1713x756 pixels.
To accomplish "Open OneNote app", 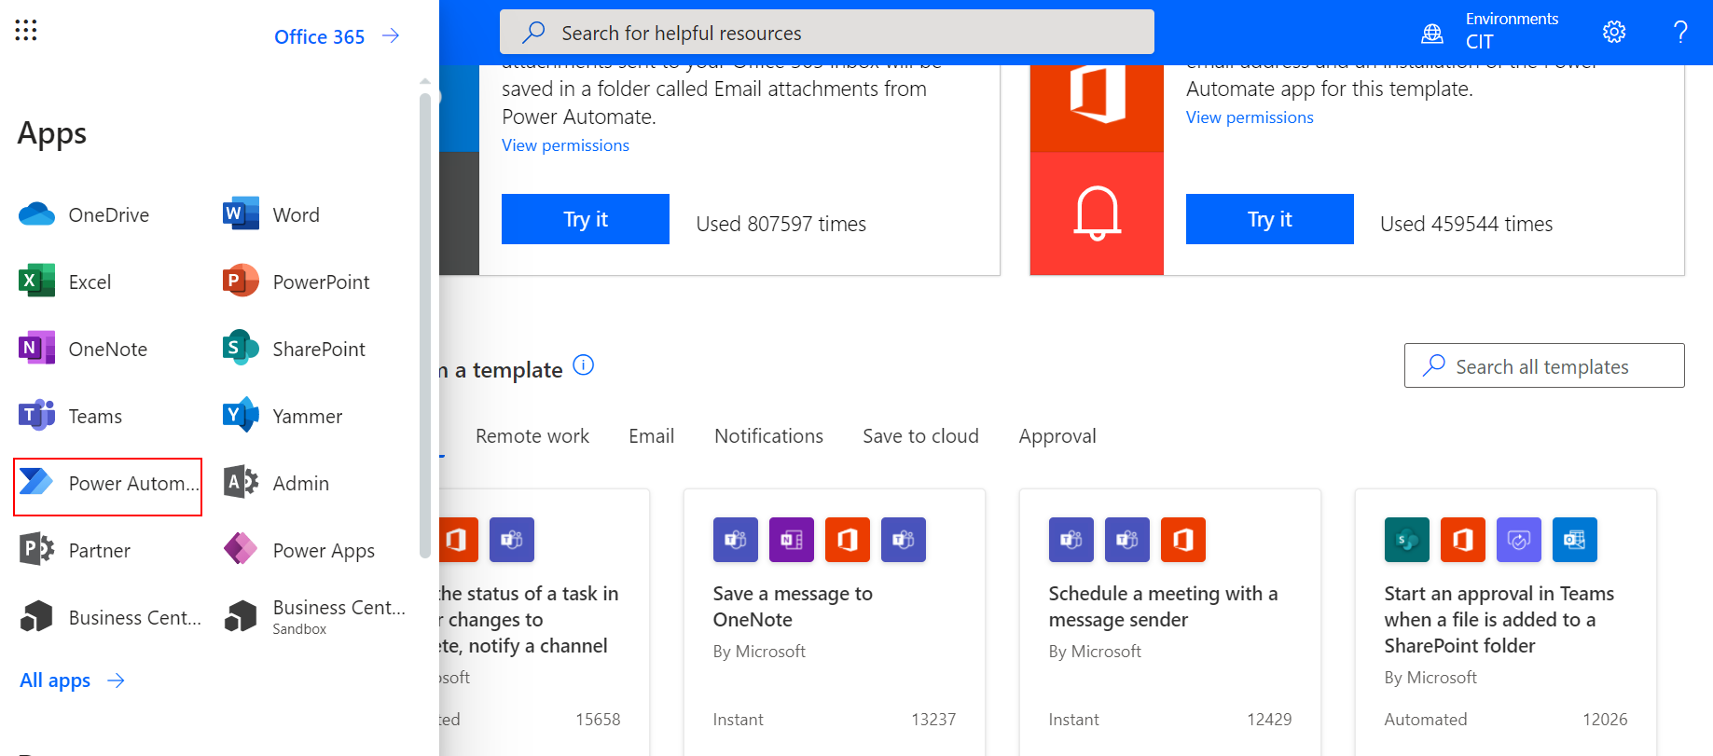I will (83, 350).
